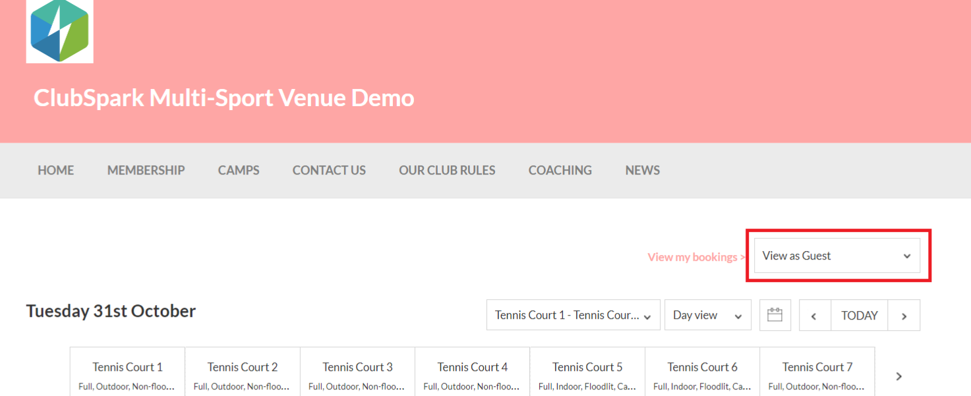The height and width of the screenshot is (396, 971).
Task: Select the Tennis Court 2 column header
Action: tap(243, 372)
